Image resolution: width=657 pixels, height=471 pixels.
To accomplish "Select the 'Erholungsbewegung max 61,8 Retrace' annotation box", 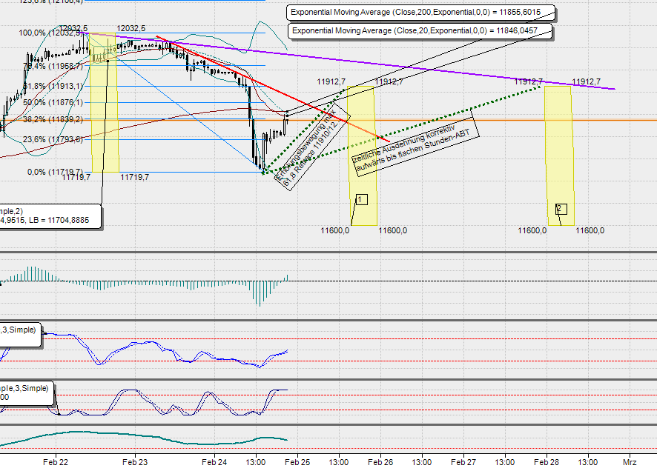I will tap(312, 146).
